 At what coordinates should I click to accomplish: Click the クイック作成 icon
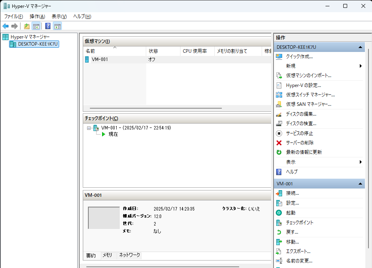pos(279,57)
